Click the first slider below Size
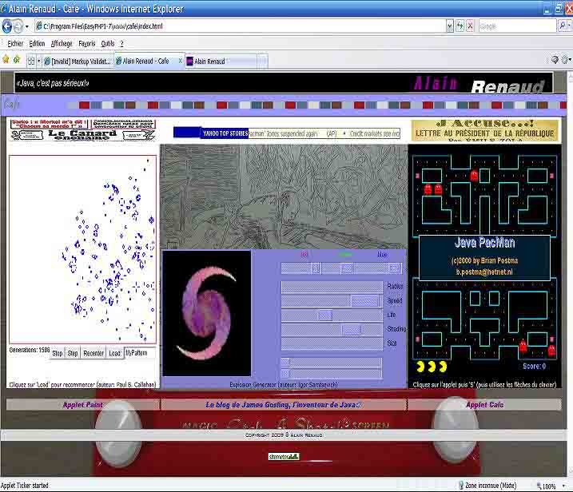Screen dimensions: 573x492 [x=332, y=363]
